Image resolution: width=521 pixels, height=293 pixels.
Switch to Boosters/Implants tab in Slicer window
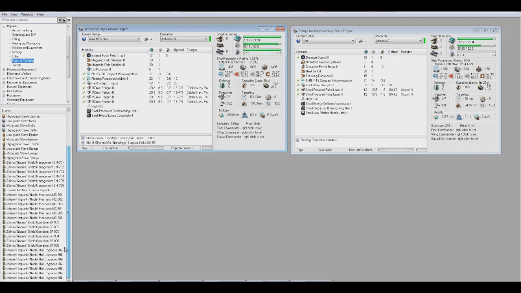[x=360, y=150]
